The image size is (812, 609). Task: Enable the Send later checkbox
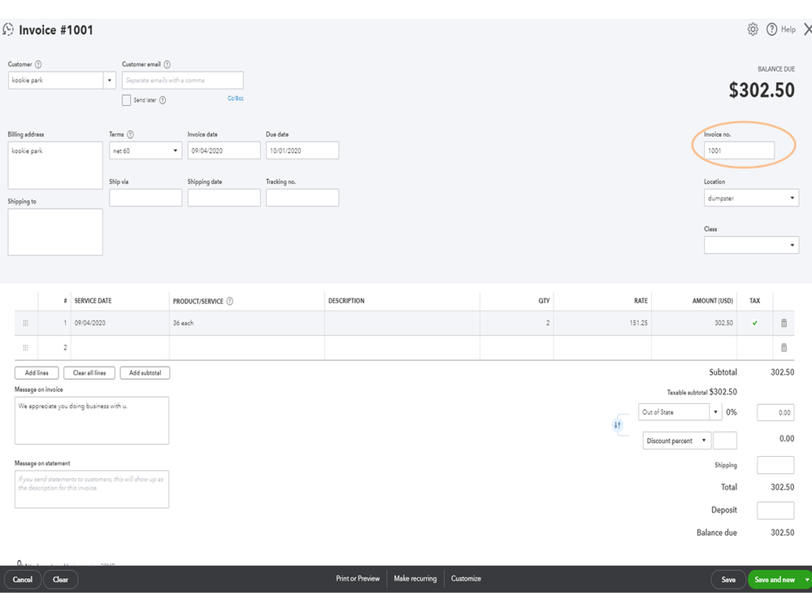tap(126, 100)
